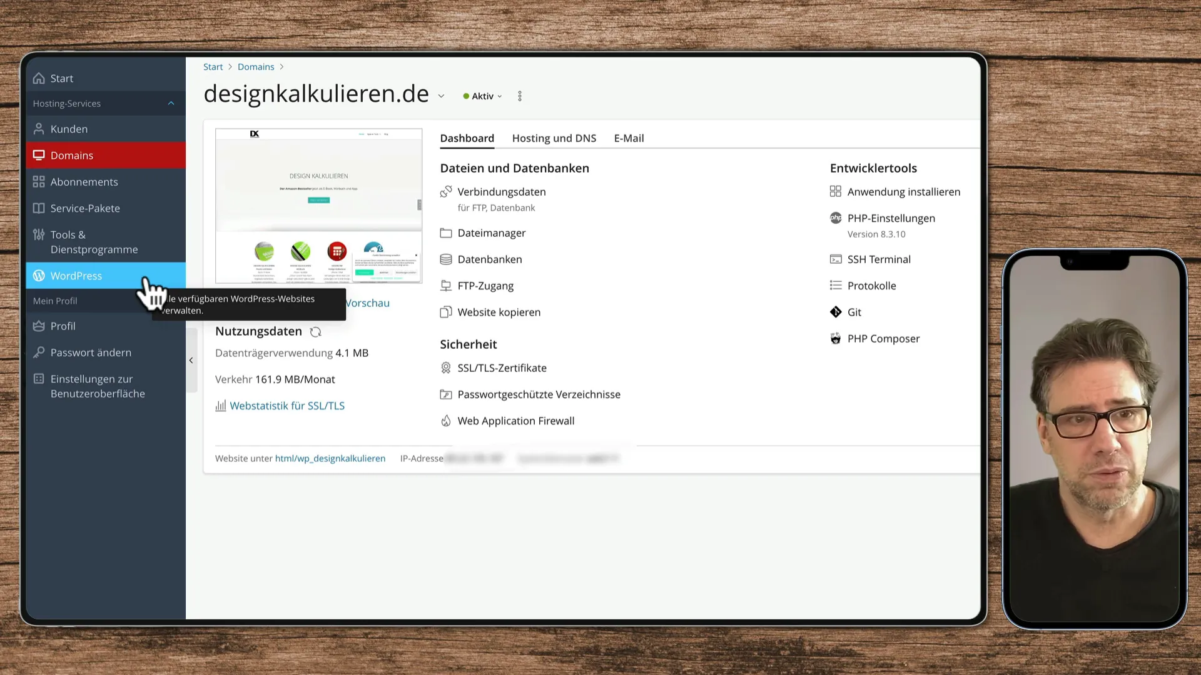
Task: Open PHP Composer
Action: [883, 338]
